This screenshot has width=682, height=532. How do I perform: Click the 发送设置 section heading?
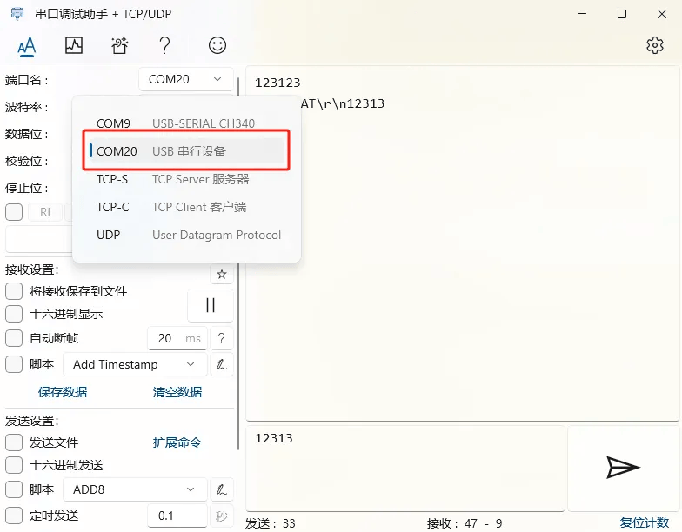coord(32,421)
